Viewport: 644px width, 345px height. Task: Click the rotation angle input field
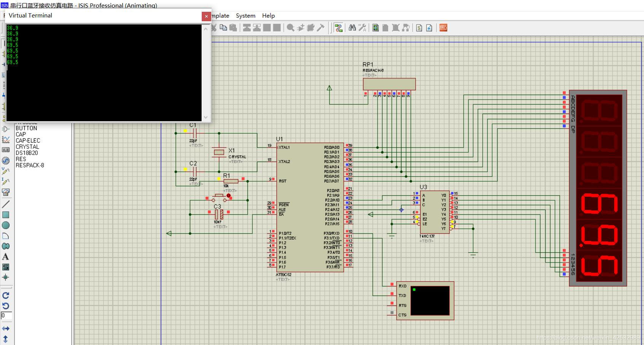pyautogui.click(x=6, y=316)
